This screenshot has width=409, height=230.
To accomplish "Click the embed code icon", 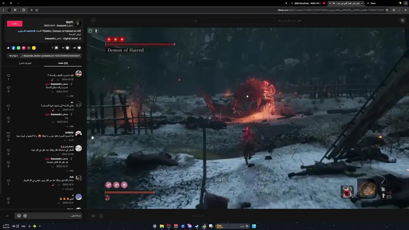I will [29, 48].
